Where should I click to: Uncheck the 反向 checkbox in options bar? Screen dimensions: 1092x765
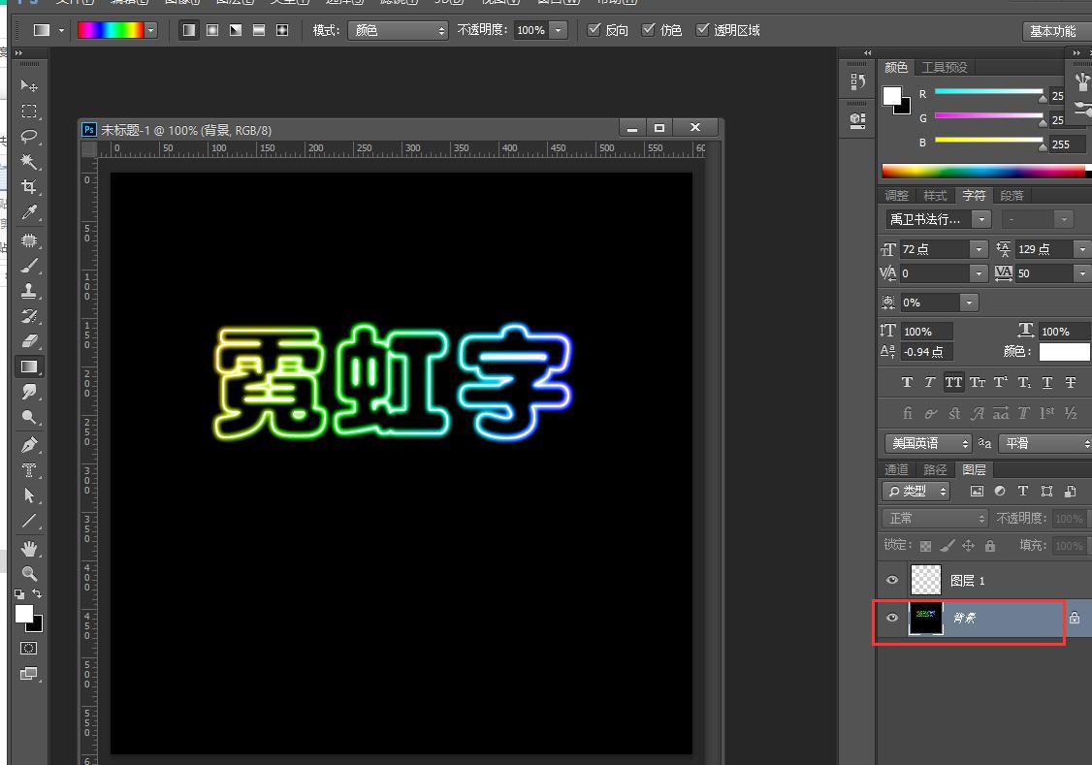click(x=595, y=30)
